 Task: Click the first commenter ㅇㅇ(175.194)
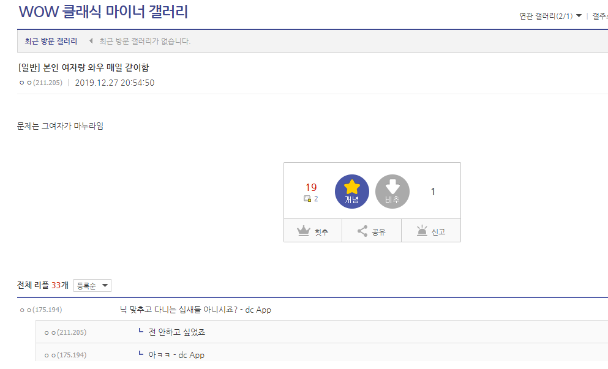[x=40, y=310]
